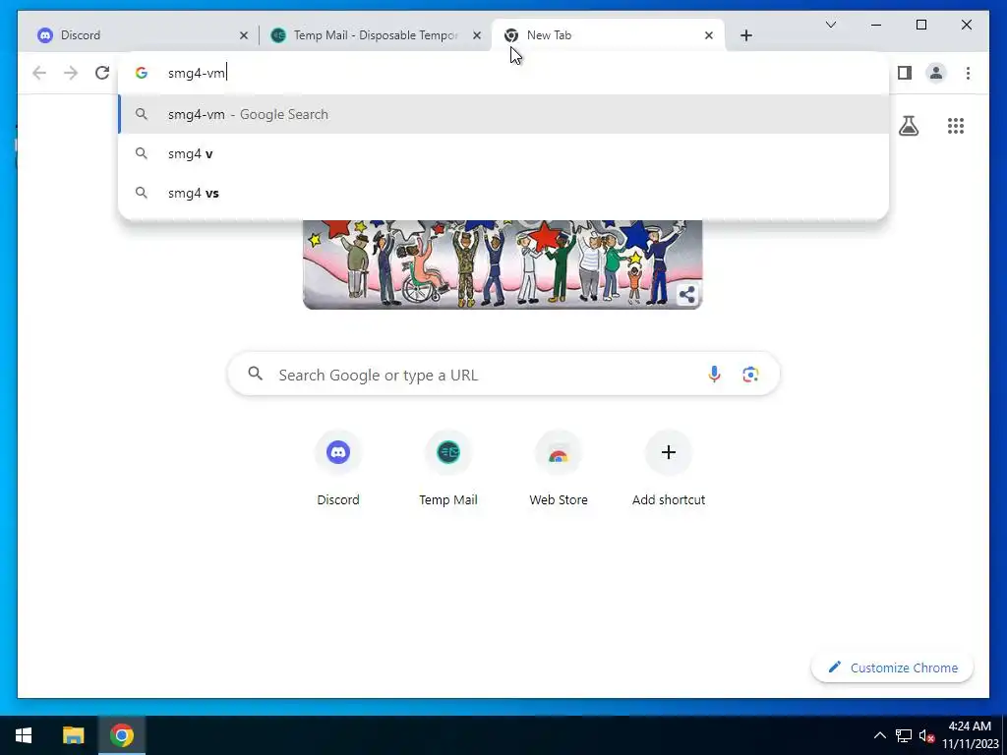
Task: Open the Temp Mail shortcut tile
Action: [448, 469]
